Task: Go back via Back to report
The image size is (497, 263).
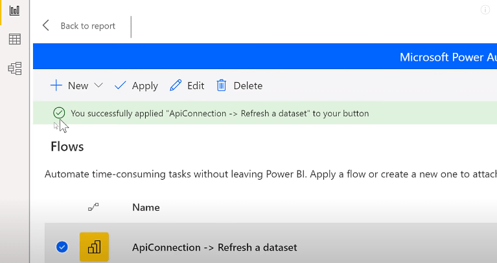Action: pos(87,26)
